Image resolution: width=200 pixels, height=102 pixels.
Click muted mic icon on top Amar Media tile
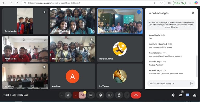(x=44, y=12)
